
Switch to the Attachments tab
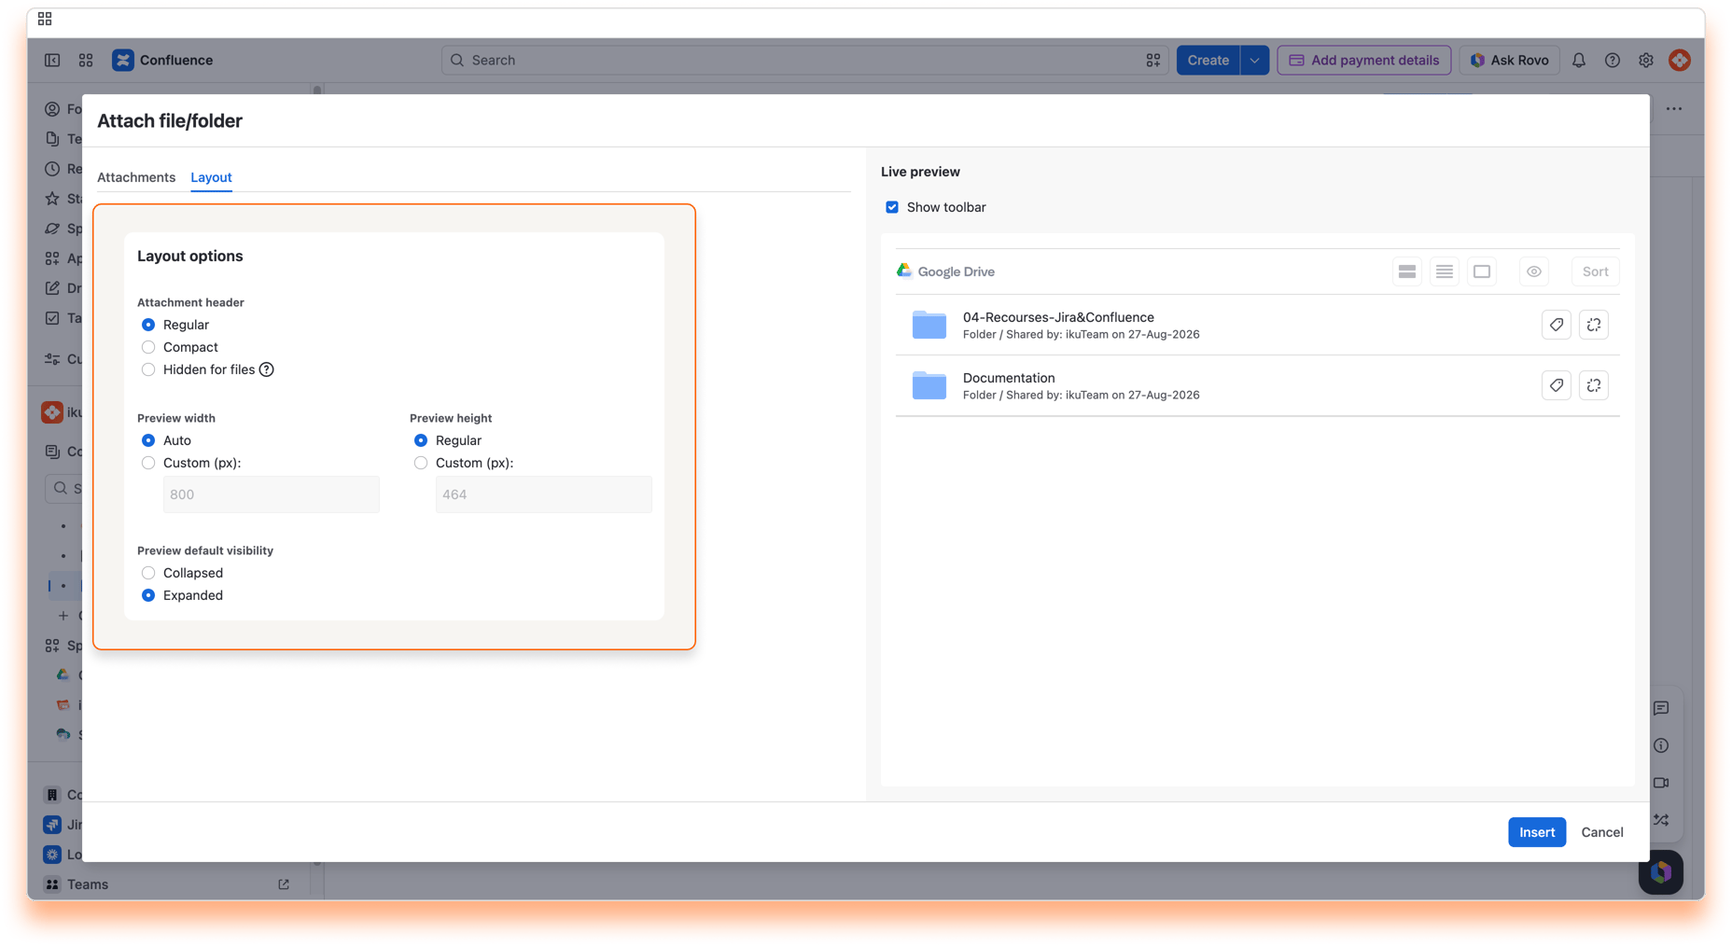tap(136, 177)
